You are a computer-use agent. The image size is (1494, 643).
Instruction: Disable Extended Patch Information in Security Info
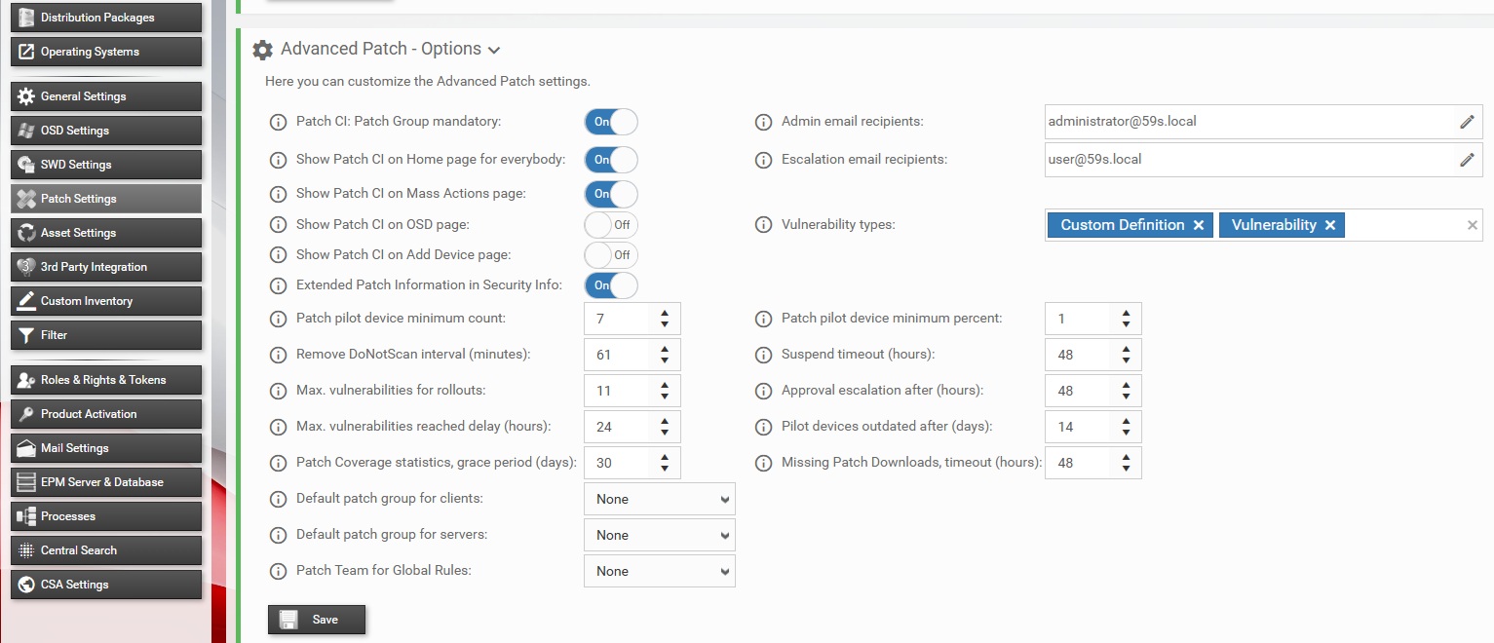(610, 285)
